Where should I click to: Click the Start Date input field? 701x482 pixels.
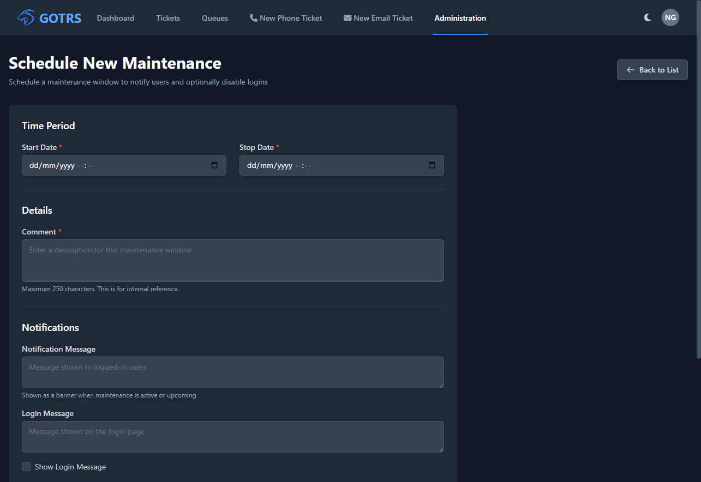click(109, 165)
